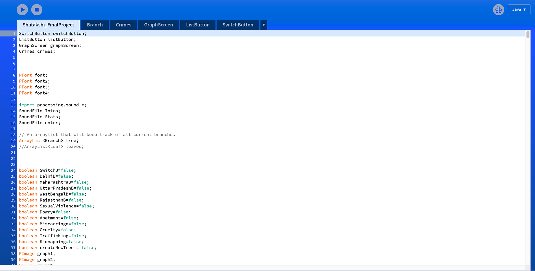Switch to the Branch tab
The image size is (535, 271).
(95, 25)
